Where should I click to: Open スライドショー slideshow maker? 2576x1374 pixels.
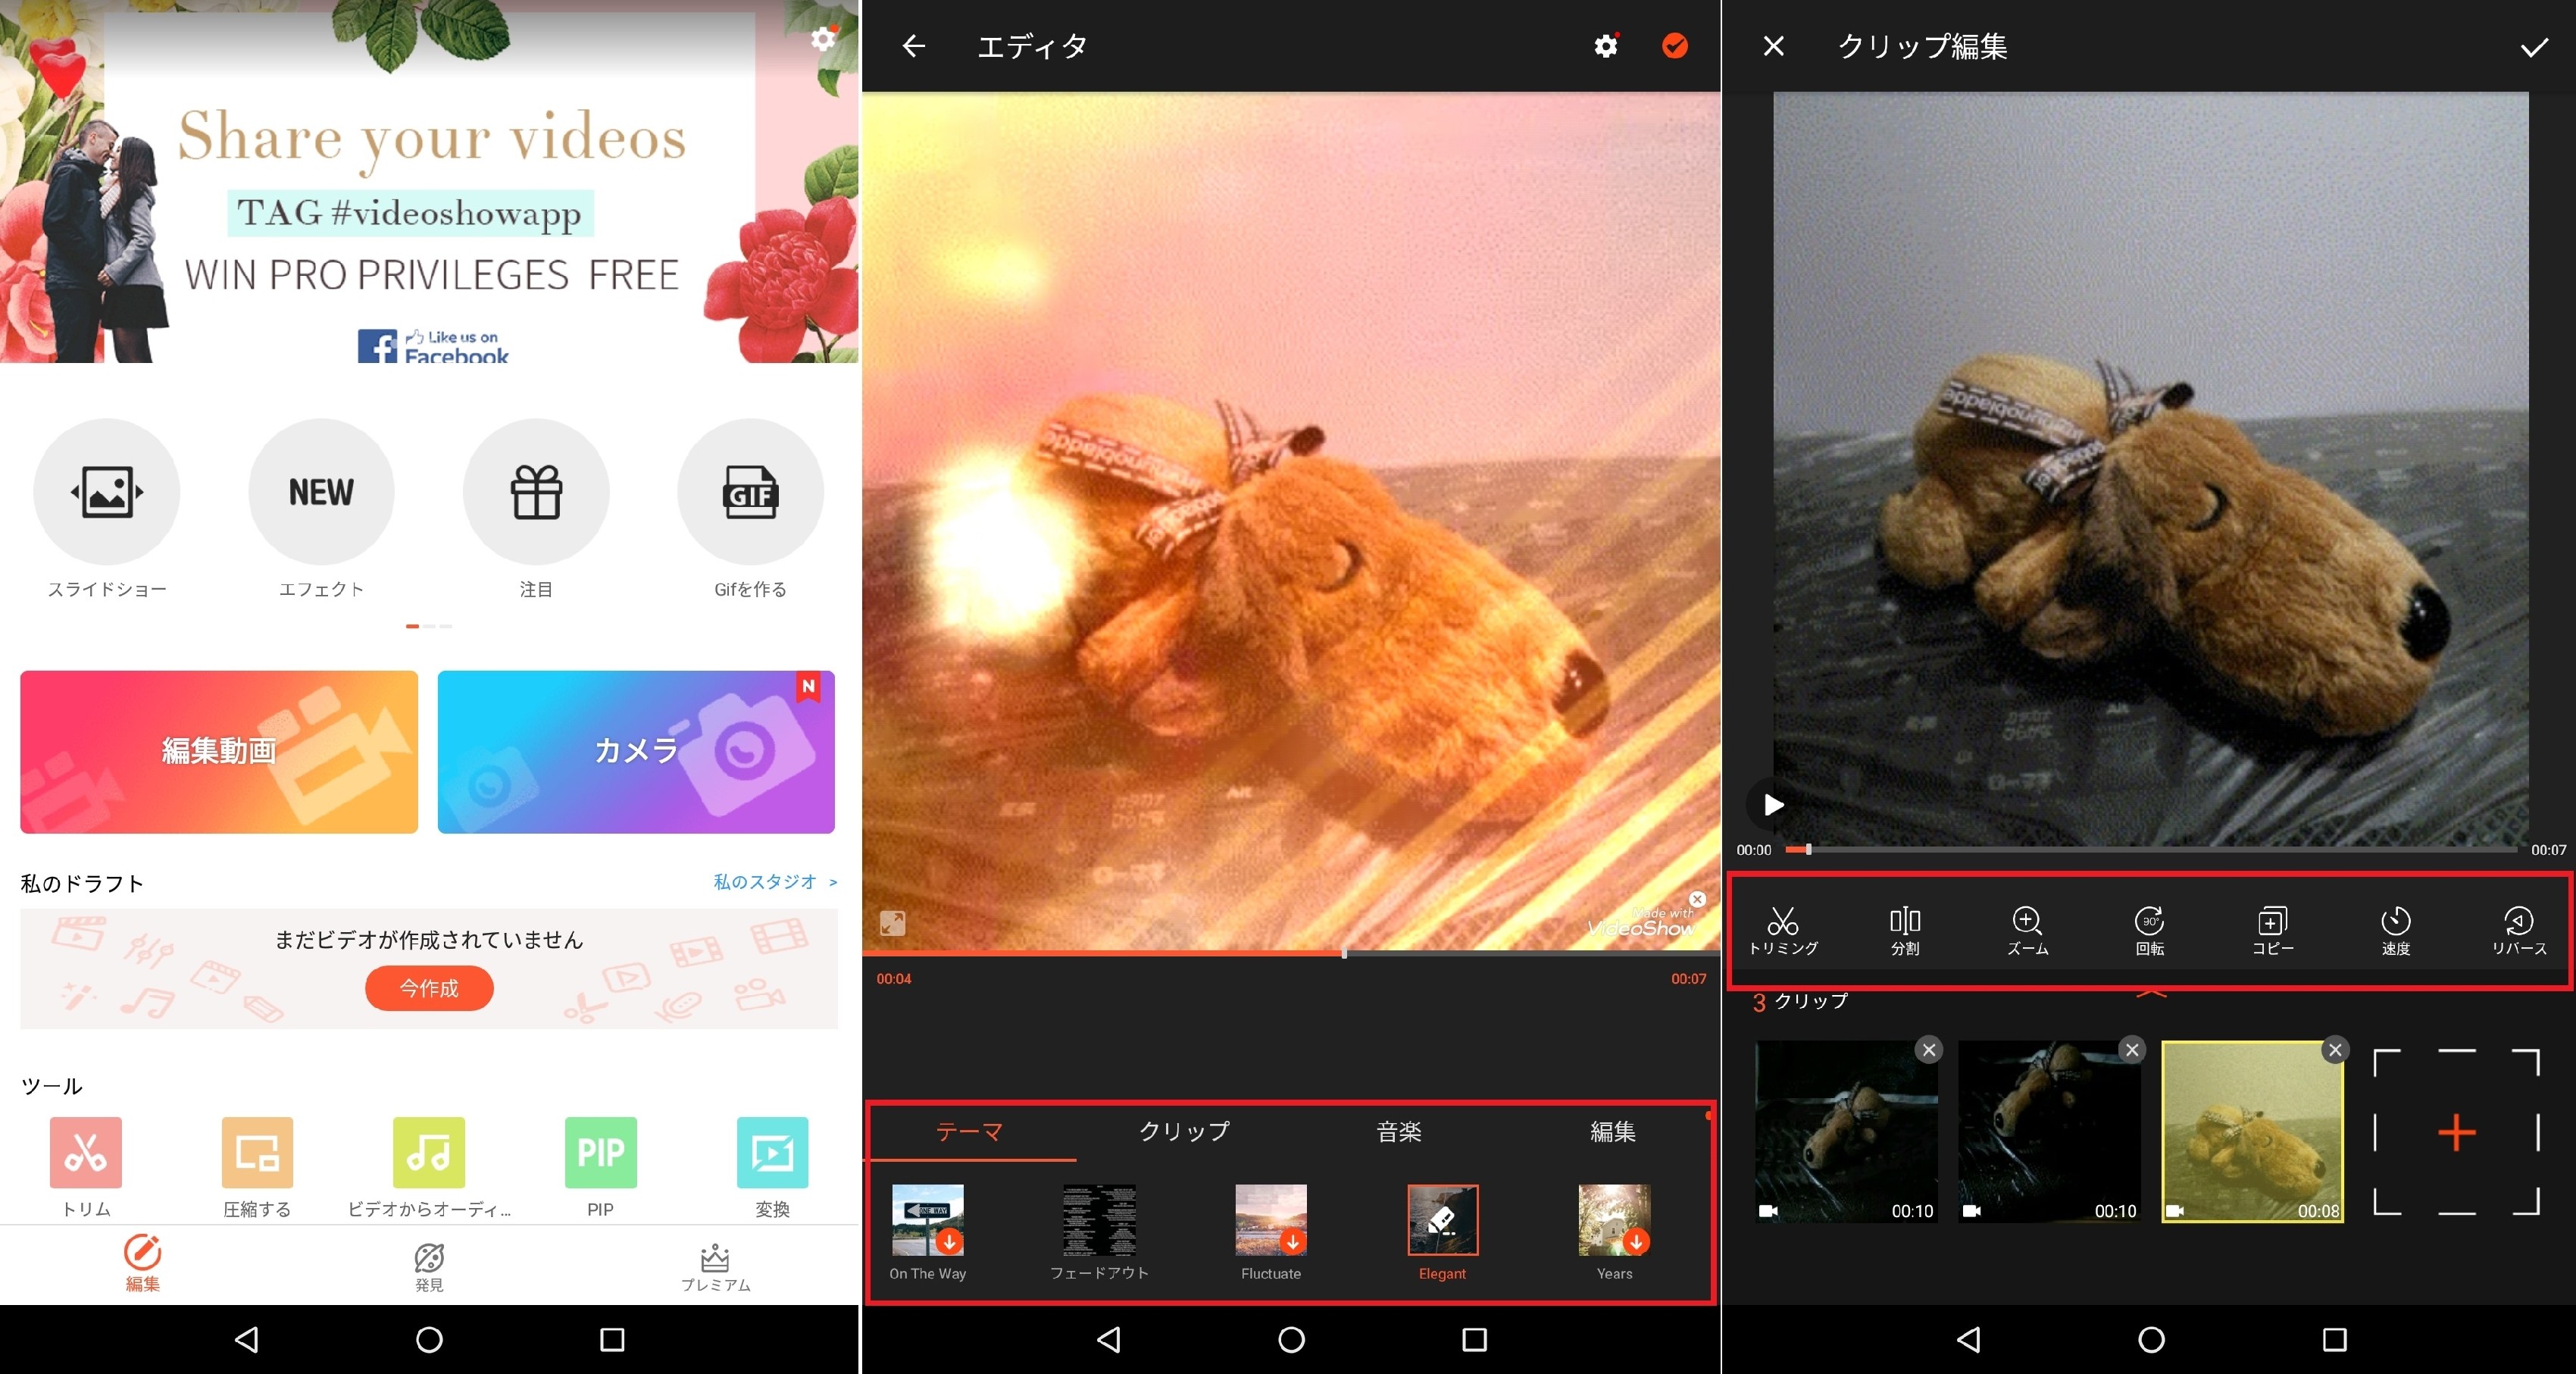(x=107, y=492)
